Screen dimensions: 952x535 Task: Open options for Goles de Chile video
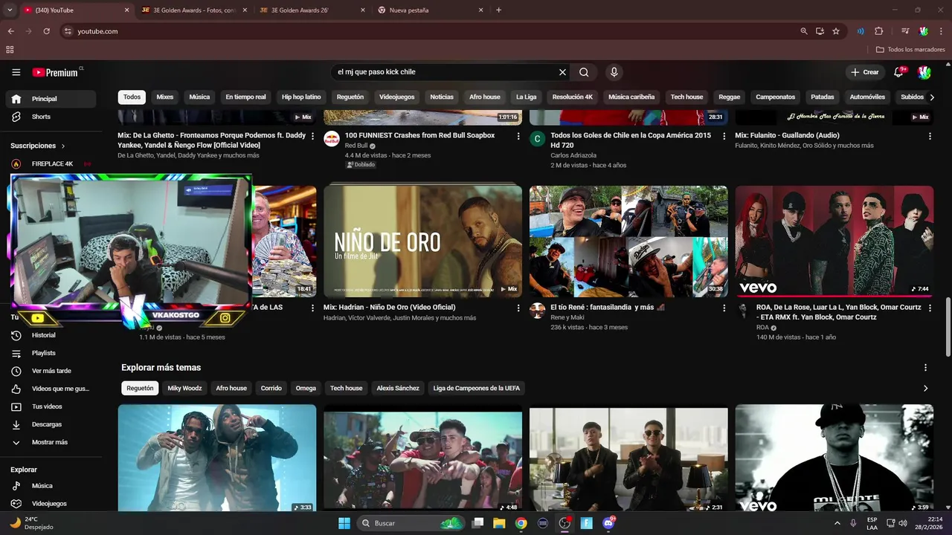pyautogui.click(x=724, y=136)
